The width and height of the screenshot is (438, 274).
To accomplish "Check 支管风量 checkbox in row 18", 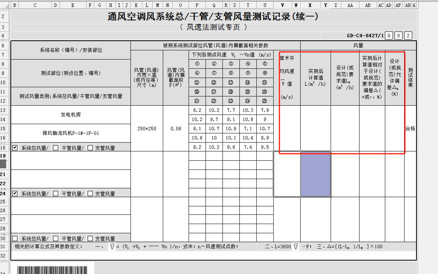I will 90,148.
